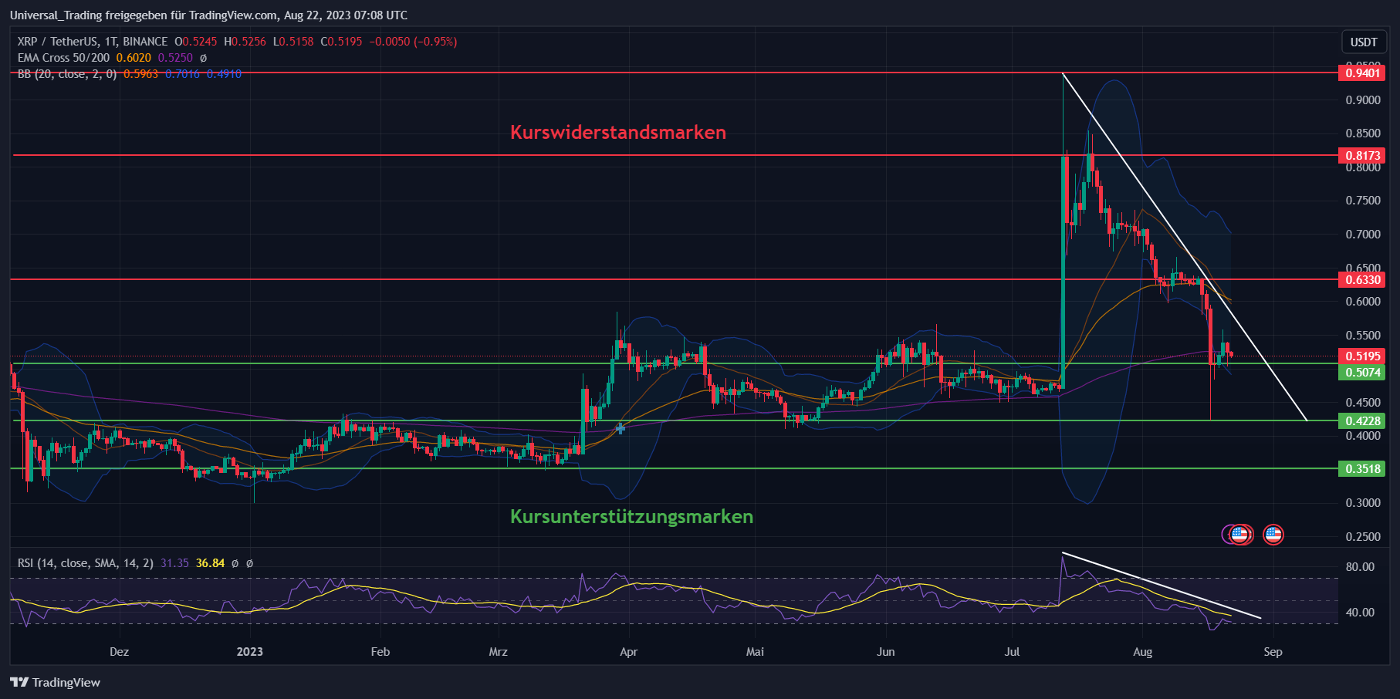Click EMA value 0.6020 in the legend
The width and height of the screenshot is (1400, 699).
[x=134, y=58]
